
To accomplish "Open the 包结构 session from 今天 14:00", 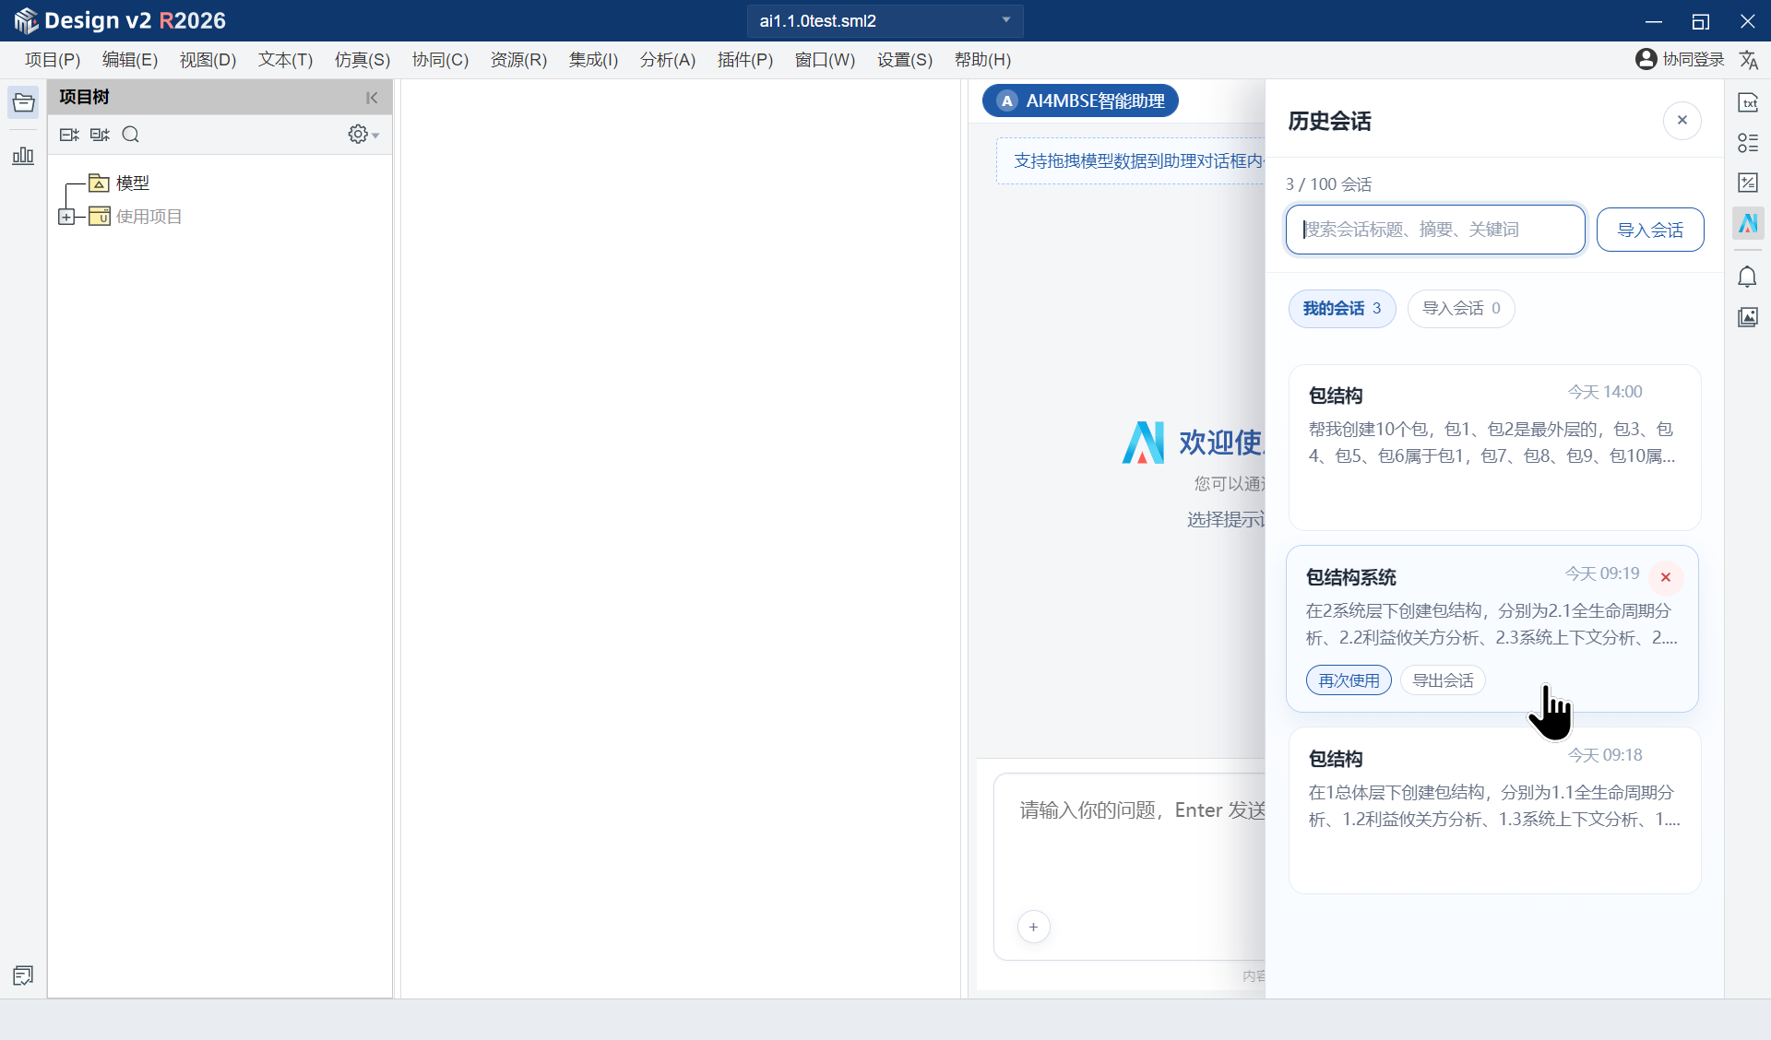I will 1494,447.
